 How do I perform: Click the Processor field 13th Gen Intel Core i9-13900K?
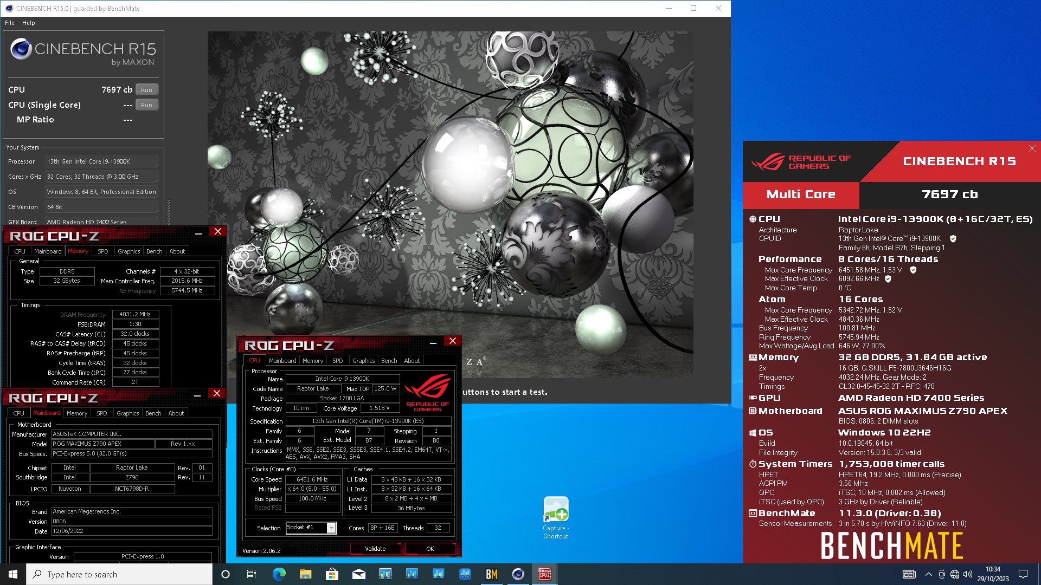102,161
